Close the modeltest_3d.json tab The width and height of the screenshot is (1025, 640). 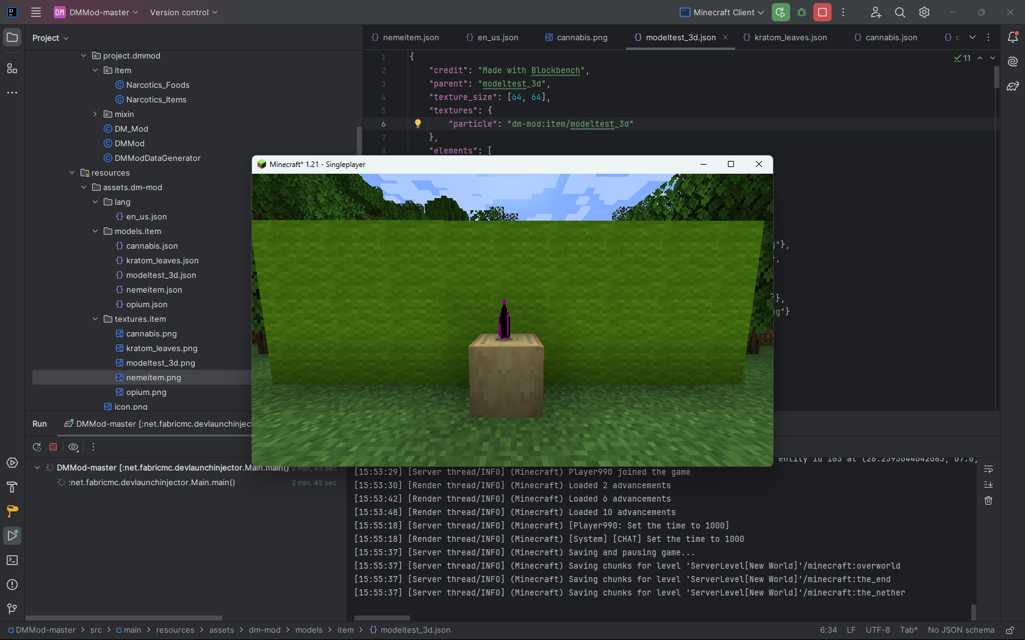click(725, 37)
